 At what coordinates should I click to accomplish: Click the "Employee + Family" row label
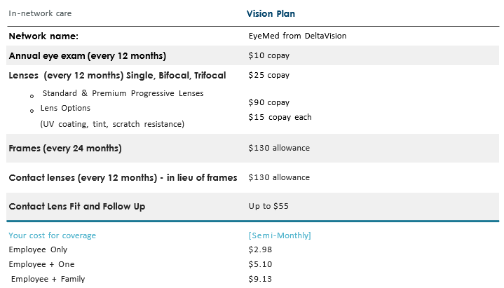click(48, 279)
